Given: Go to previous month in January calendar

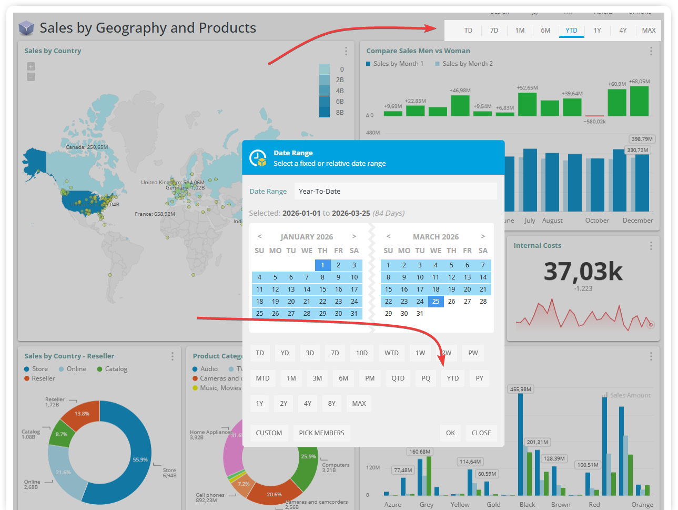Looking at the screenshot, I should pos(259,237).
